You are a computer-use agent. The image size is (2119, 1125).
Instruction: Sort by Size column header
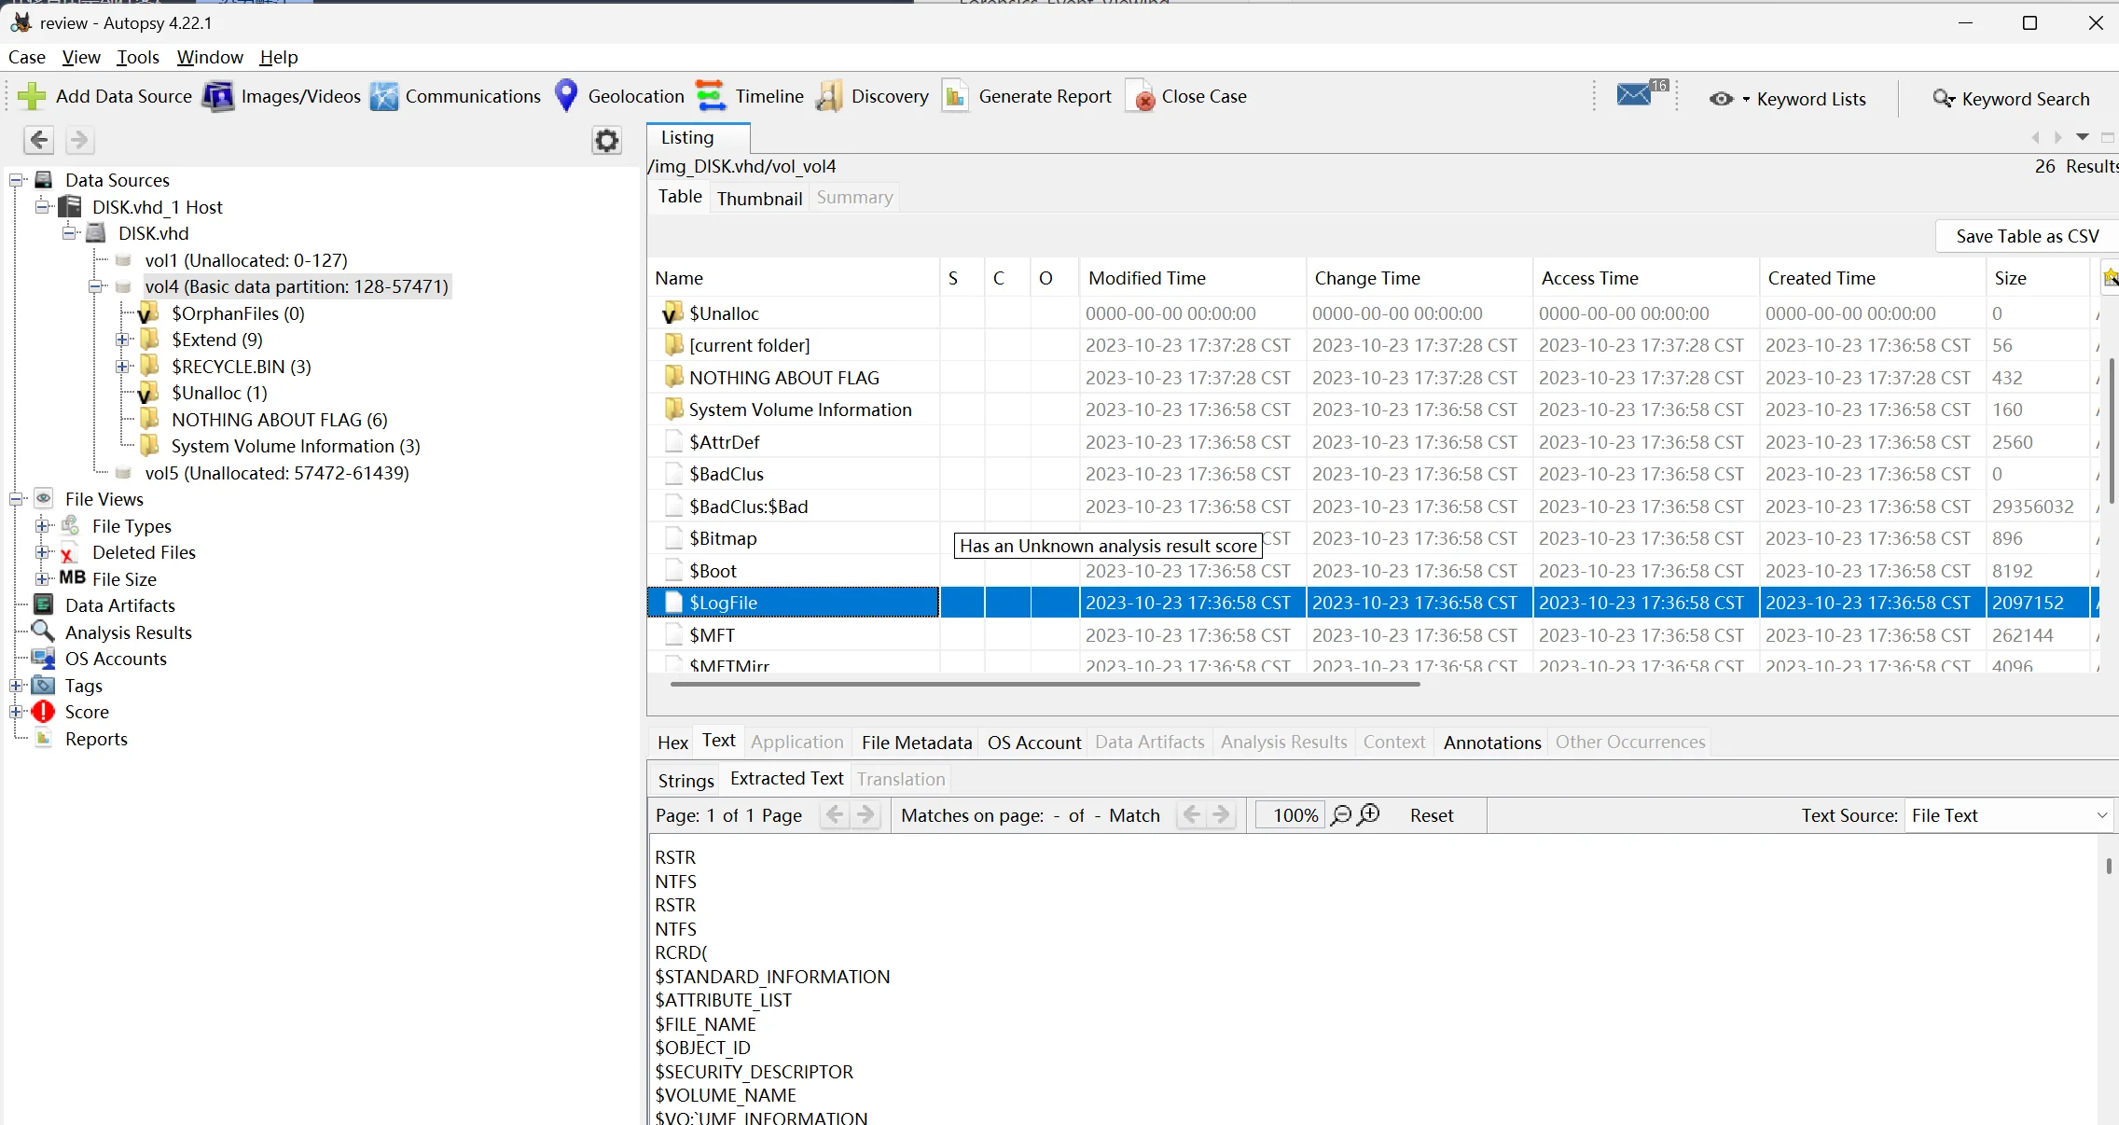pyautogui.click(x=2037, y=278)
